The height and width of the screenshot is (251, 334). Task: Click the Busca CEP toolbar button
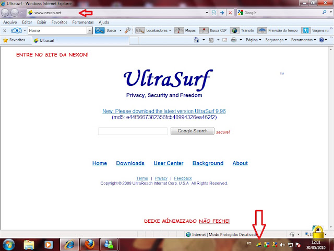point(212,30)
